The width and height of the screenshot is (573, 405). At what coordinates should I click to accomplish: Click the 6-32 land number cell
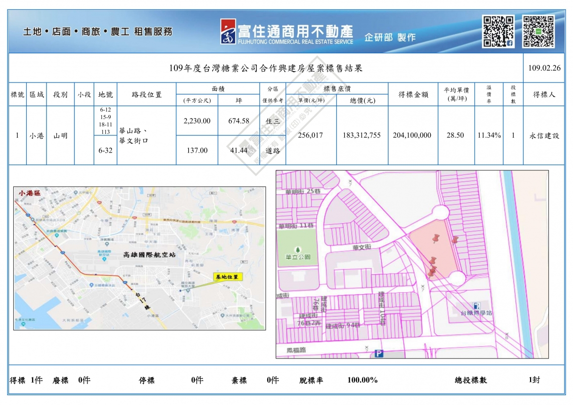[105, 150]
